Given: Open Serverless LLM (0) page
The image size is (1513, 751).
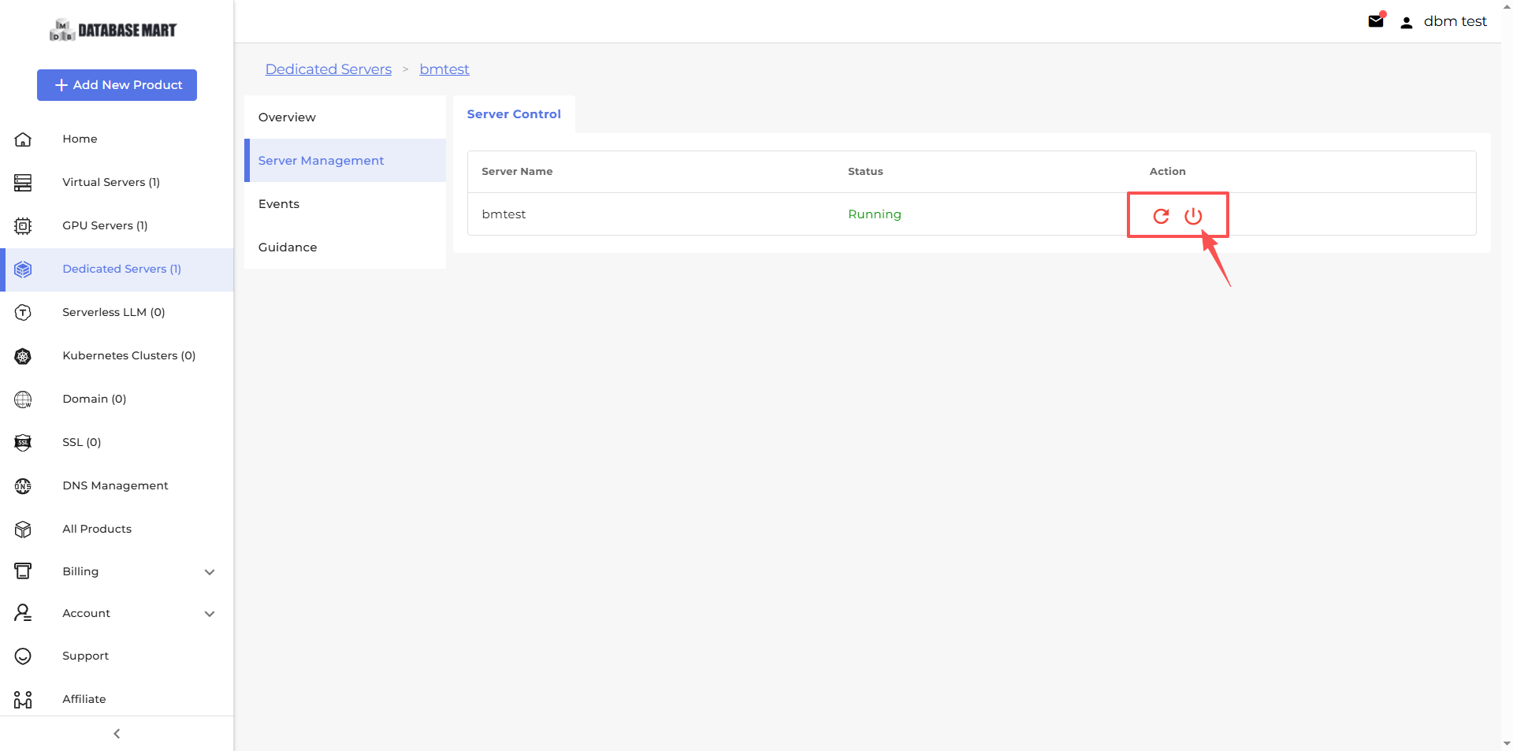Looking at the screenshot, I should pos(113,312).
